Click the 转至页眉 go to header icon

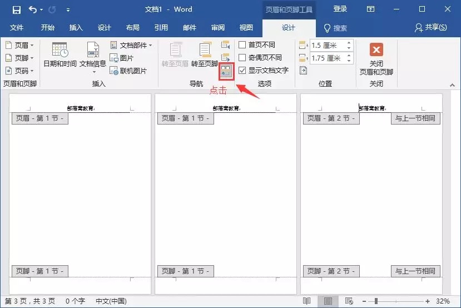175,49
